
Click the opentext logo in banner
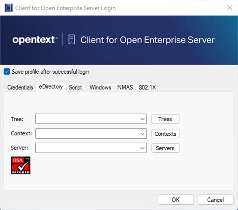point(35,40)
